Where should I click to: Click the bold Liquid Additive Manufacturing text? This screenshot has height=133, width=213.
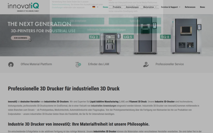point(104,102)
